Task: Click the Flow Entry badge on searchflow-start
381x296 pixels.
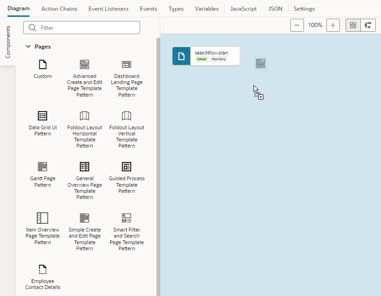Action: (x=219, y=59)
